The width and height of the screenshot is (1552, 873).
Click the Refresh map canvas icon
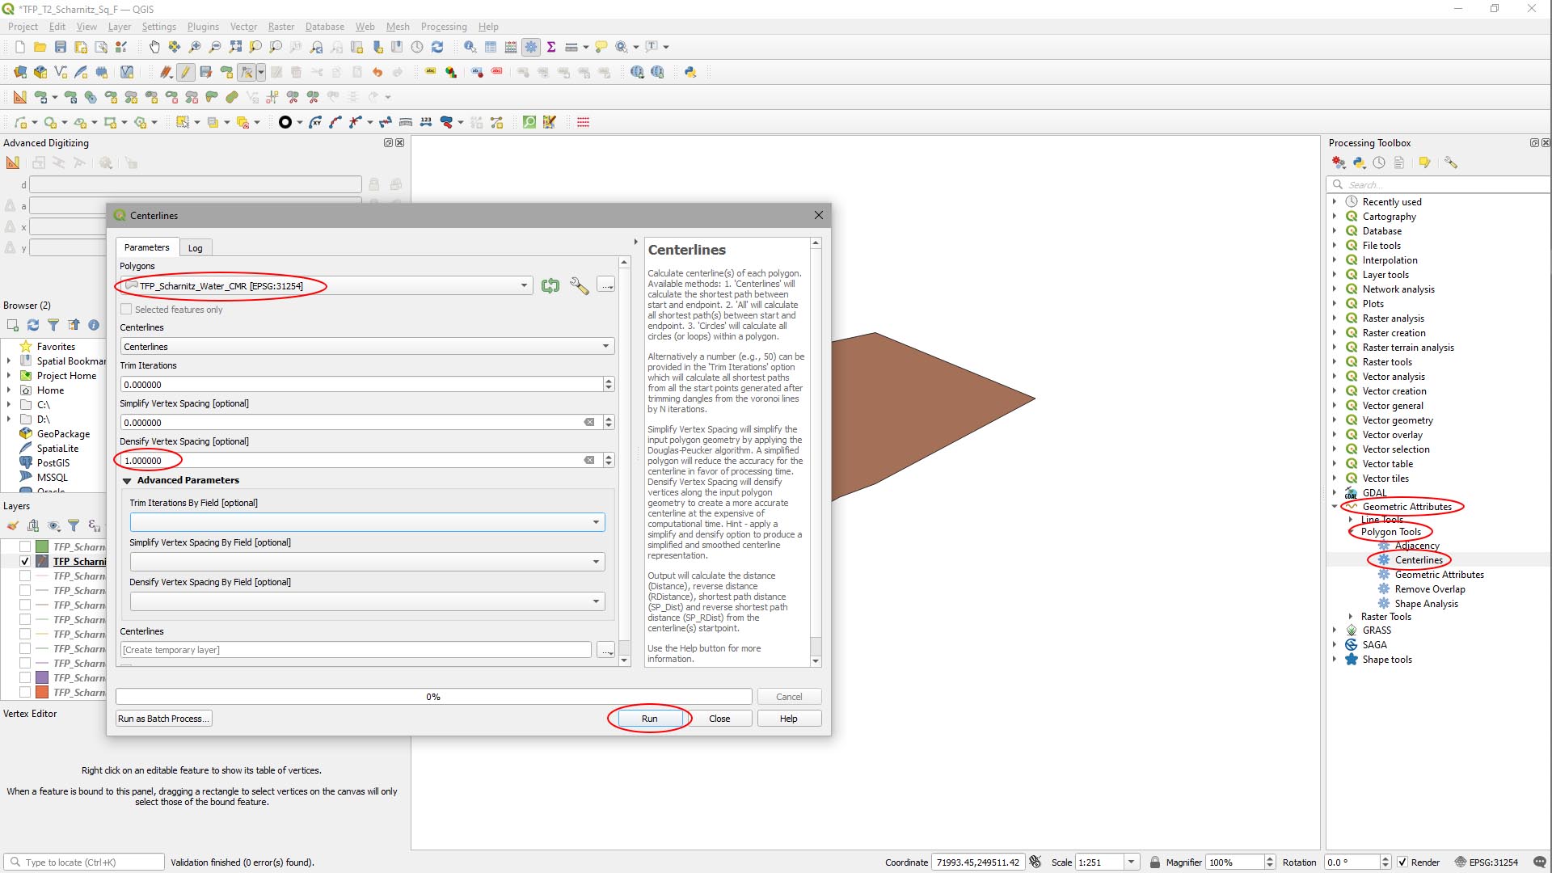437,47
